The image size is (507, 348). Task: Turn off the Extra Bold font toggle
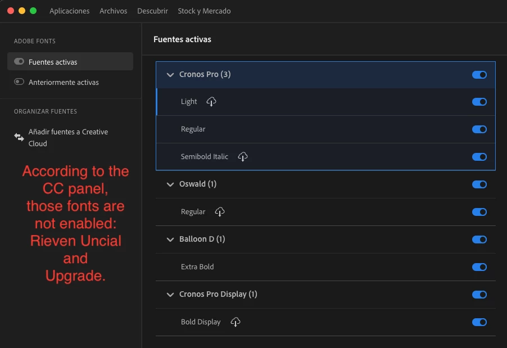479,267
